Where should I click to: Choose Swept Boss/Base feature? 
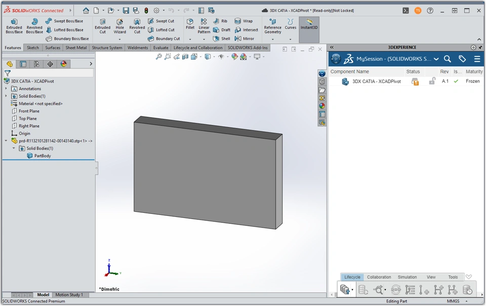tap(64, 21)
